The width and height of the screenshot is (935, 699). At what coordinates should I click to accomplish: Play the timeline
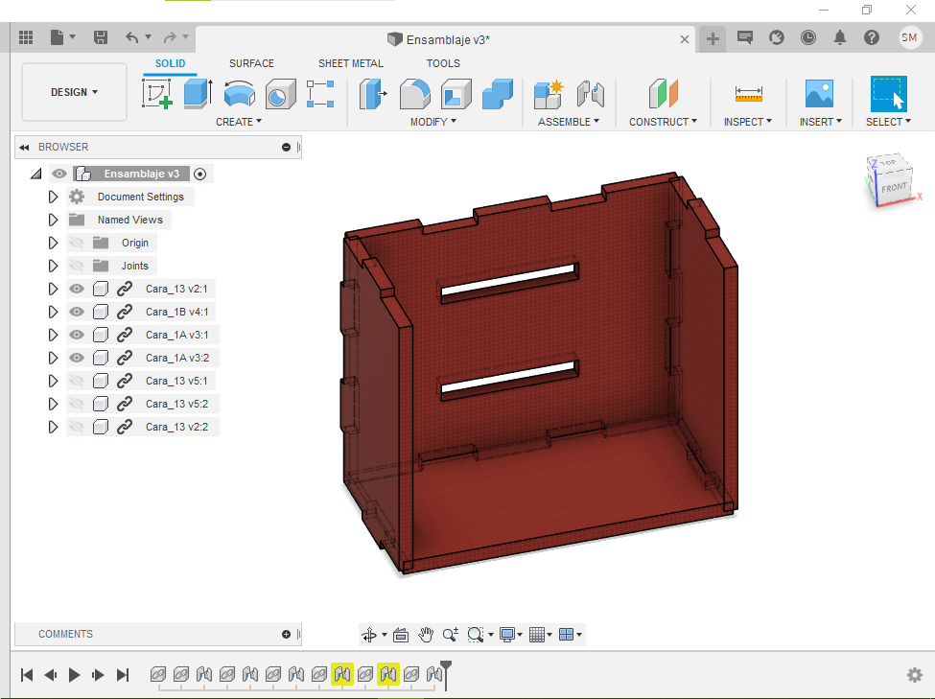[x=74, y=674]
